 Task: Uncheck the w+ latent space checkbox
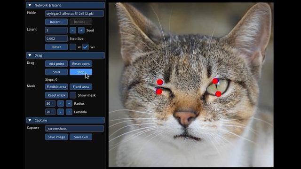point(86,47)
